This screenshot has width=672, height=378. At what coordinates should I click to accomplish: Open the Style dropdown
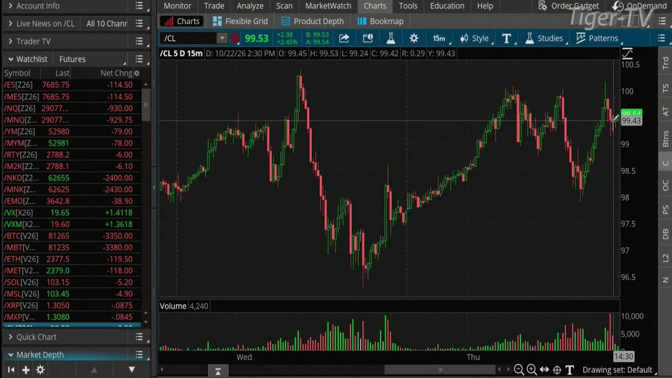click(475, 38)
